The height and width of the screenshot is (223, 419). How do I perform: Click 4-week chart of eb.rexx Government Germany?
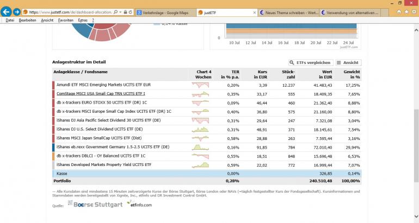(200, 148)
